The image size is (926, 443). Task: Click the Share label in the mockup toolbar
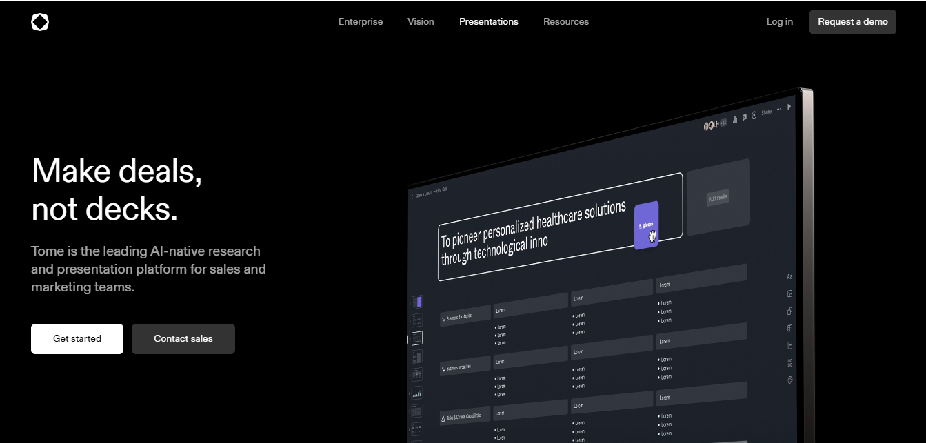(766, 112)
